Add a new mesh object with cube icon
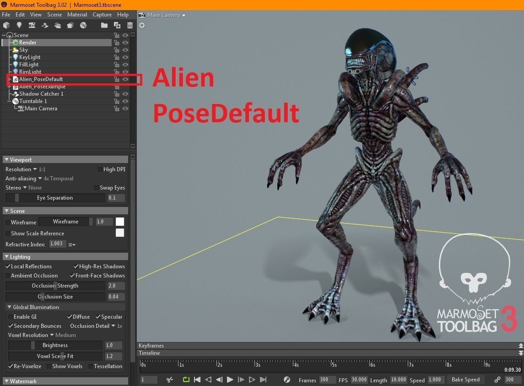The width and height of the screenshot is (524, 386). click(x=6, y=25)
